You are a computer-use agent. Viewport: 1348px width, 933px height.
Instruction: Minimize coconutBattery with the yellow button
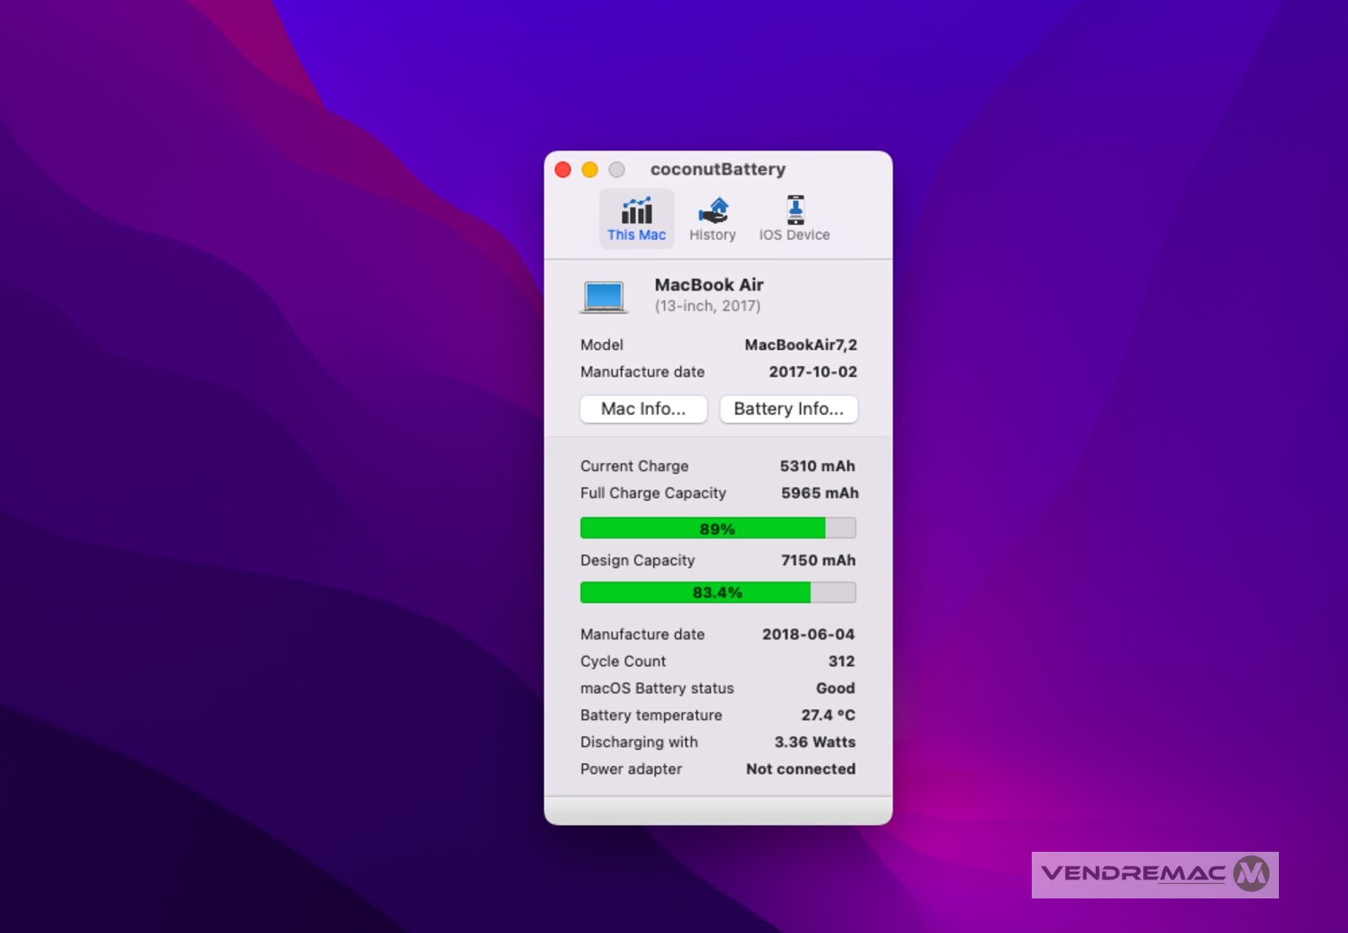click(590, 170)
